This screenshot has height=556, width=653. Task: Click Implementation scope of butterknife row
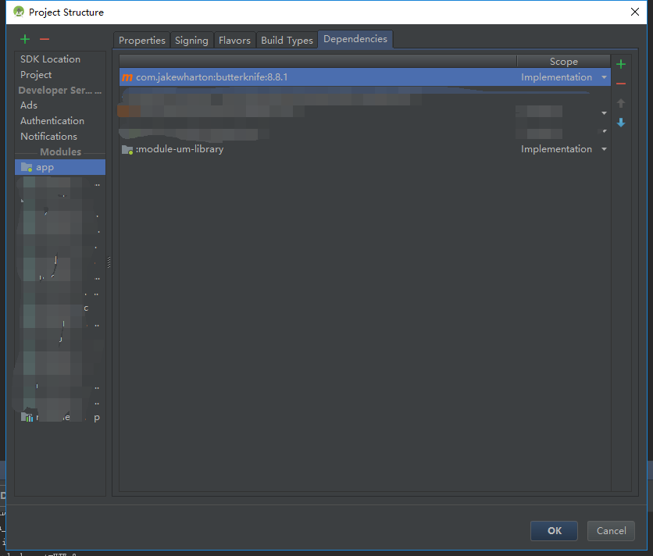coord(556,77)
